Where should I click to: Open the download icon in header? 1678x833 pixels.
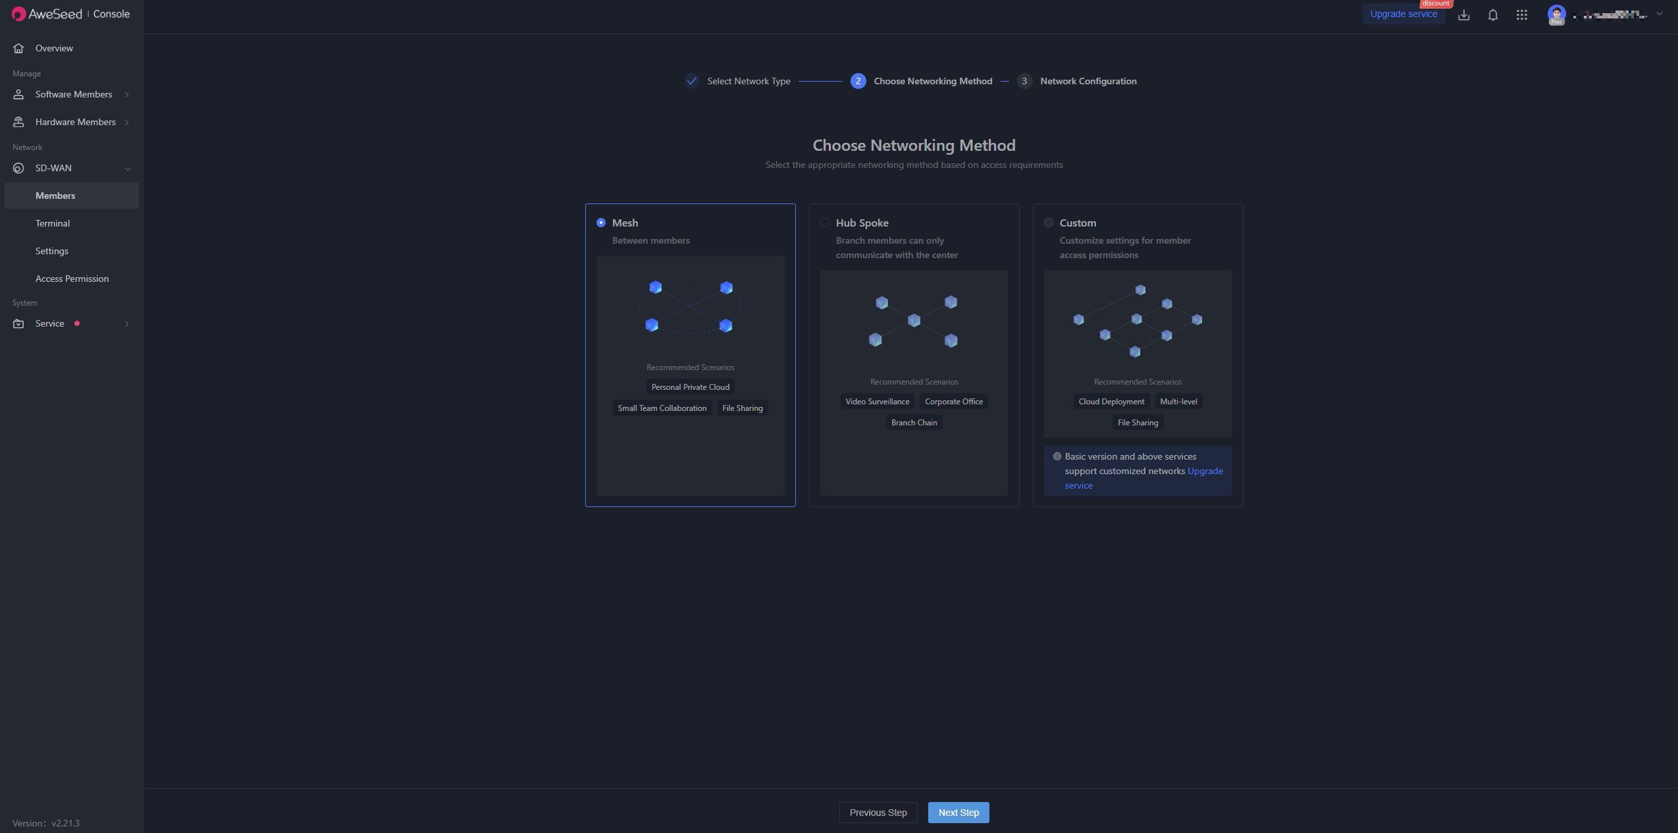(1463, 14)
